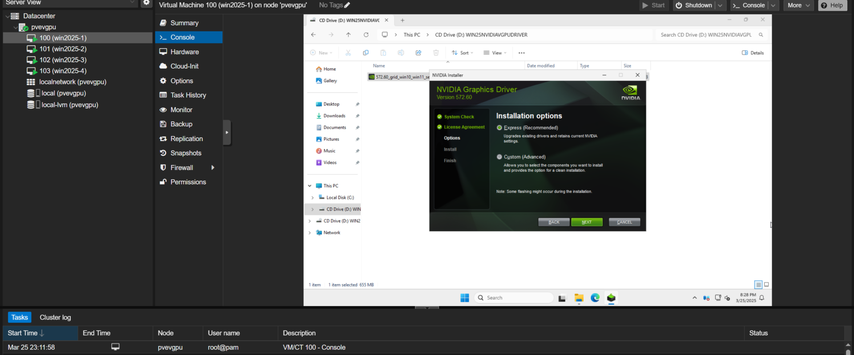Image resolution: width=854 pixels, height=355 pixels.
Task: Select VM 103 (win2025-4) in the tree
Action: coord(63,71)
